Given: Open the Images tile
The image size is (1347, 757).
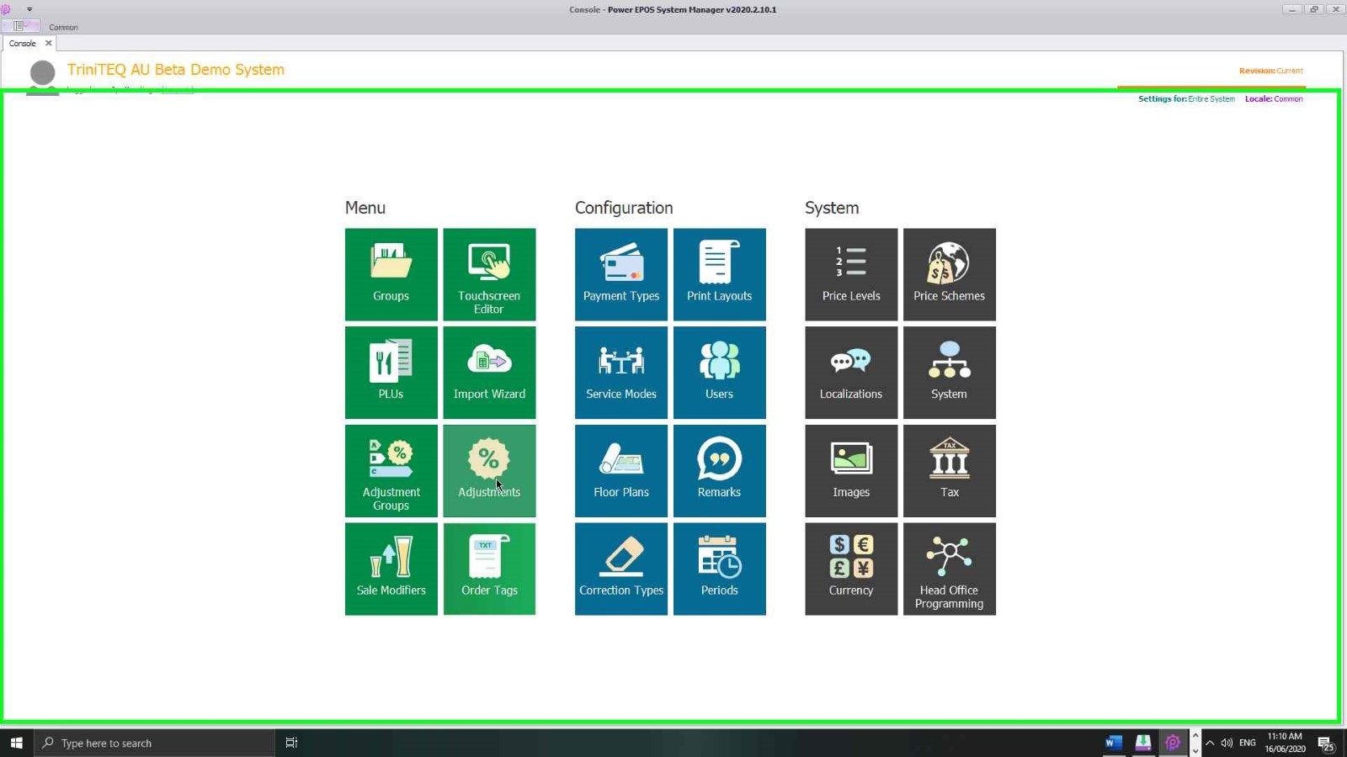Looking at the screenshot, I should pos(851,471).
